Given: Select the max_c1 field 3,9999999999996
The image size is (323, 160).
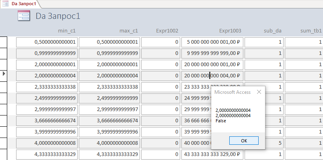Looking at the screenshot, I should (x=109, y=132).
